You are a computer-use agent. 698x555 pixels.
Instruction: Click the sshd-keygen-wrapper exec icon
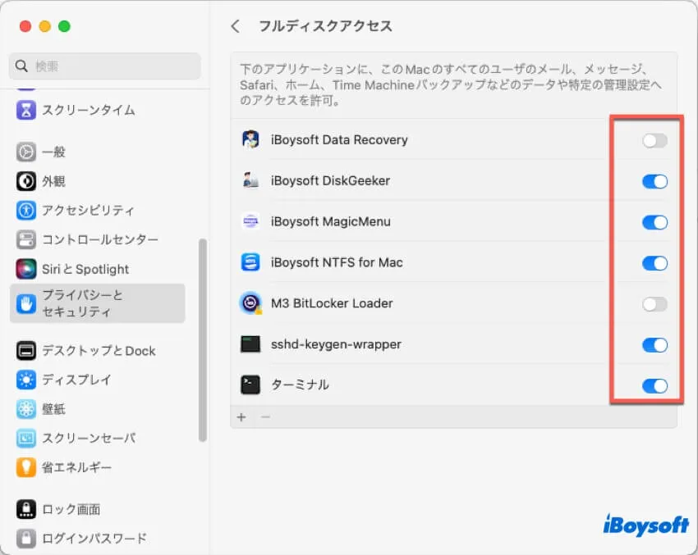point(250,344)
